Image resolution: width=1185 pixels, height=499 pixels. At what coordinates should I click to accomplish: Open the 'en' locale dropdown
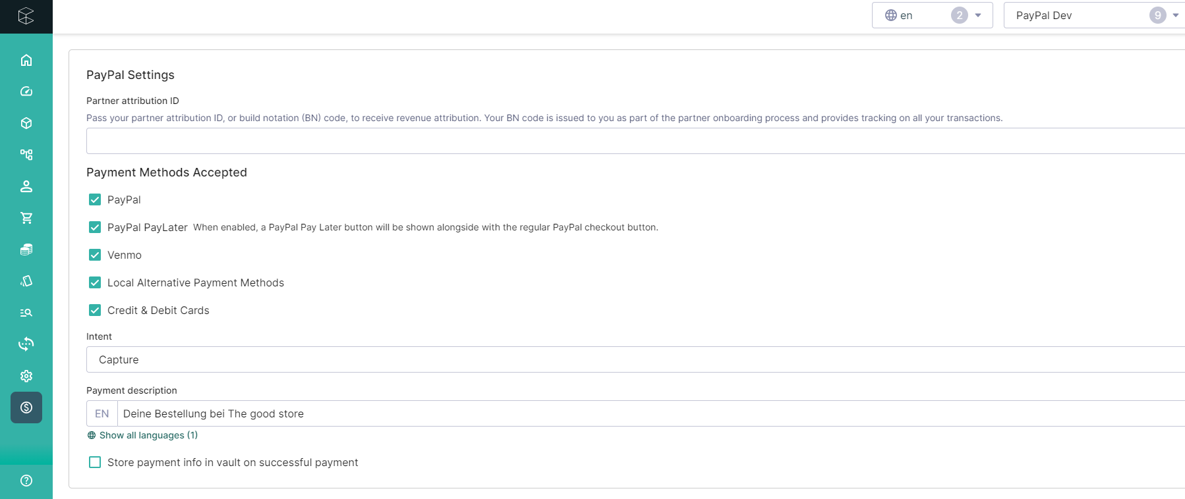pyautogui.click(x=932, y=15)
